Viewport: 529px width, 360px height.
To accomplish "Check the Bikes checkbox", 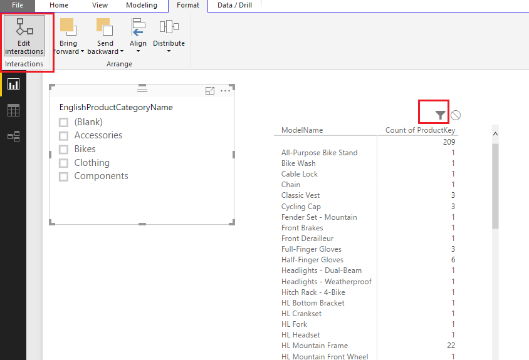I will 63,150.
